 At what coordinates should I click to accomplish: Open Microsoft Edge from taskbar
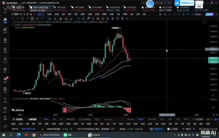pyautogui.click(x=19, y=135)
